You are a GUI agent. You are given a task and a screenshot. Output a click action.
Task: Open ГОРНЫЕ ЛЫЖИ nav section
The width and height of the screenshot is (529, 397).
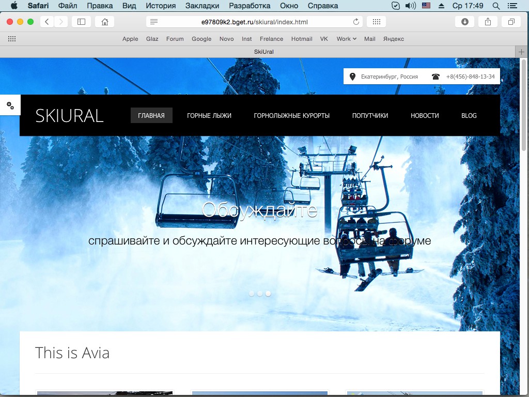tap(209, 115)
